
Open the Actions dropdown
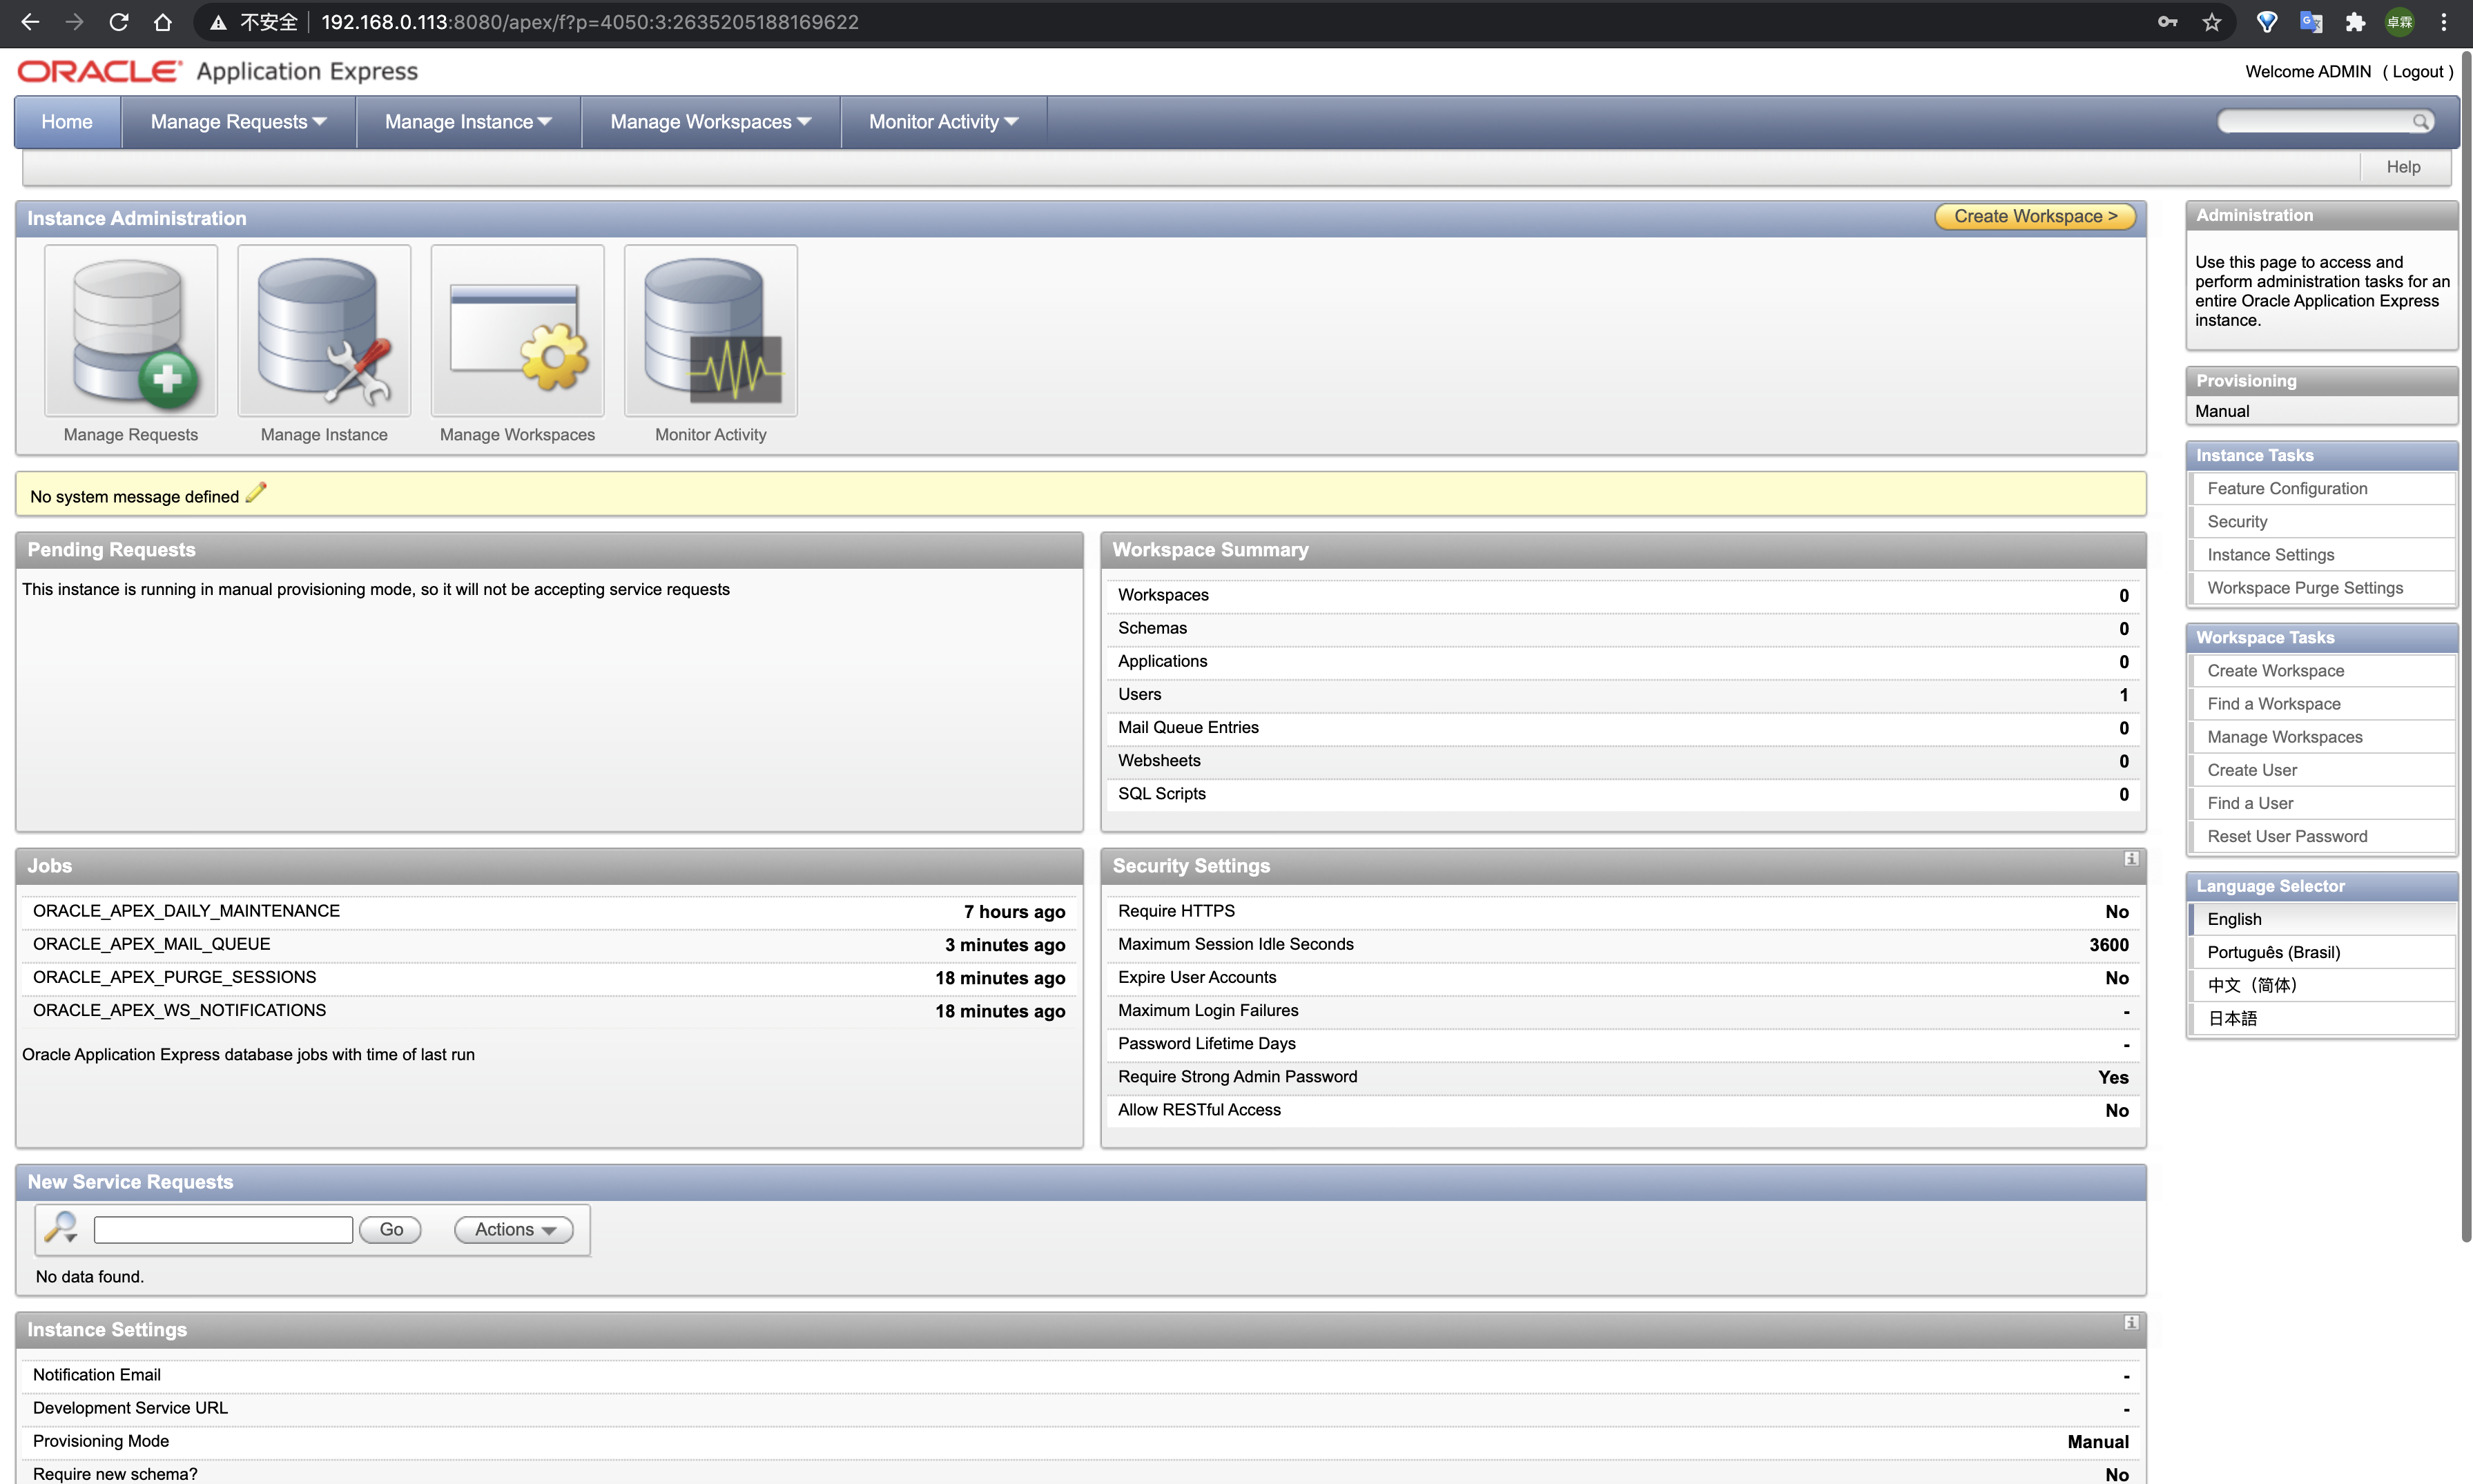[x=514, y=1230]
